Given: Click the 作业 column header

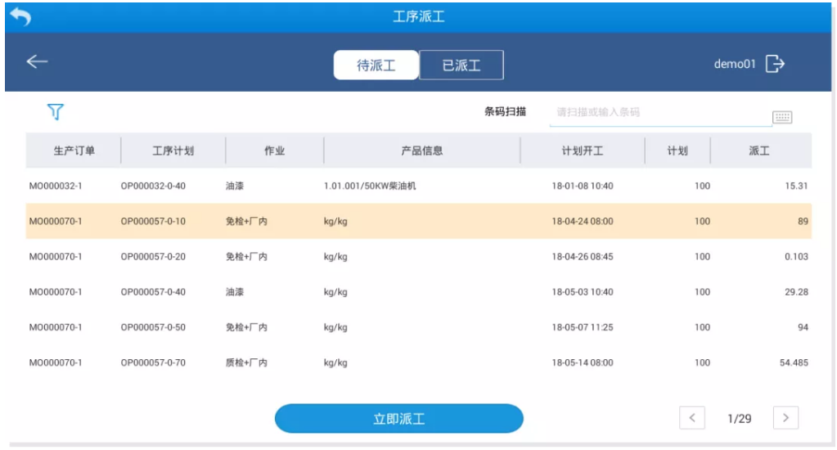Looking at the screenshot, I should (274, 151).
